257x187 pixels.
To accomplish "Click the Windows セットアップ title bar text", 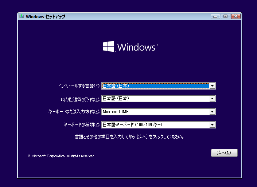I will point(46,16).
